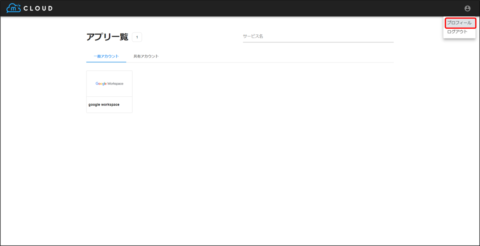The width and height of the screenshot is (480, 246).
Task: Open the Google Workspace app logo thumbnail
Action: pos(109,84)
